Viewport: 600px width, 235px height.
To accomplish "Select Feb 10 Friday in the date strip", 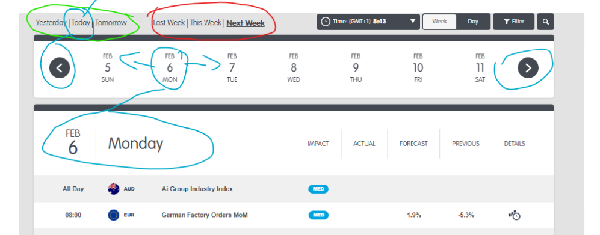I will point(418,68).
